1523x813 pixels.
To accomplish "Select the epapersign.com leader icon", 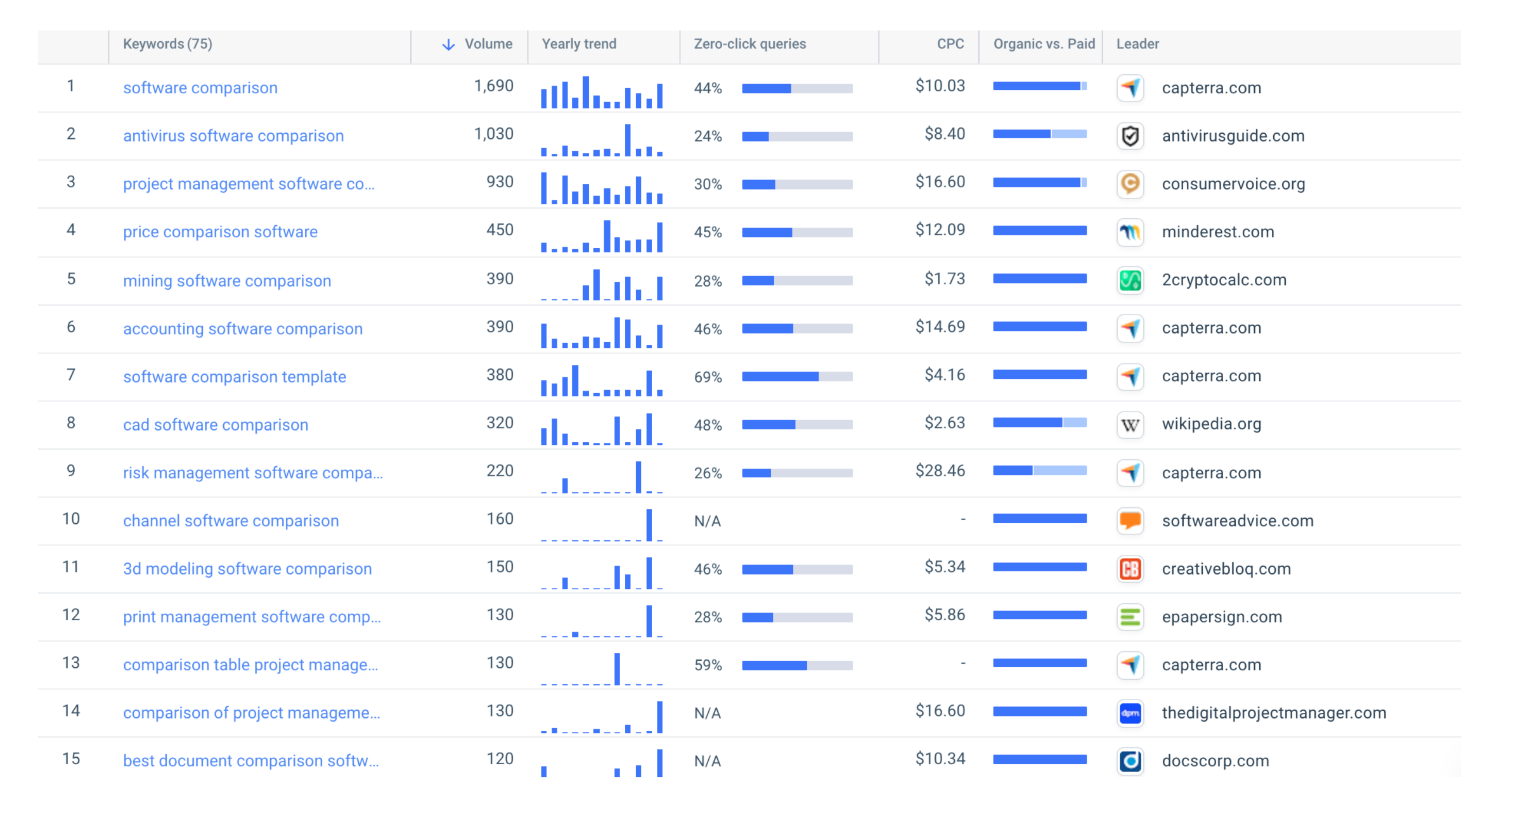I will pos(1130,617).
